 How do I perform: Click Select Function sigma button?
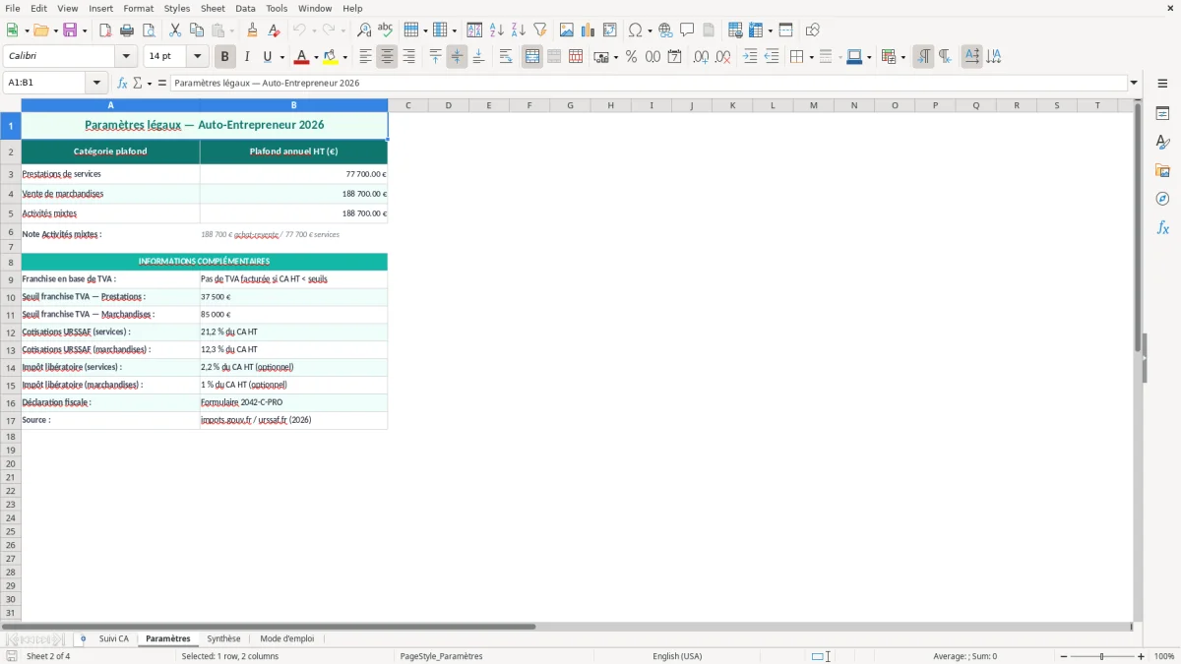coord(137,83)
